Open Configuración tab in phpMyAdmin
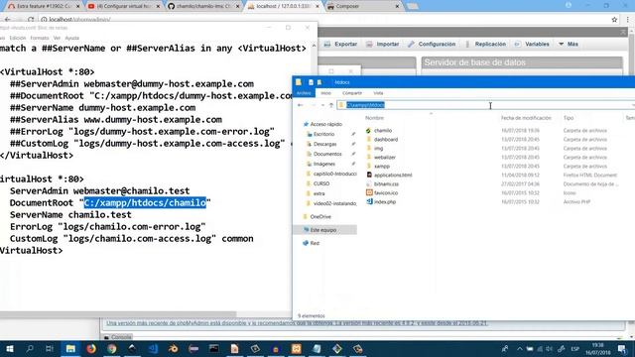This screenshot has width=635, height=357. click(x=432, y=44)
